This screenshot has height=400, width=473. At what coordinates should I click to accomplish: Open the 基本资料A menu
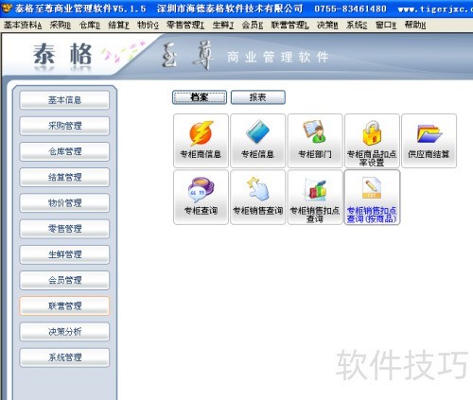(x=23, y=25)
